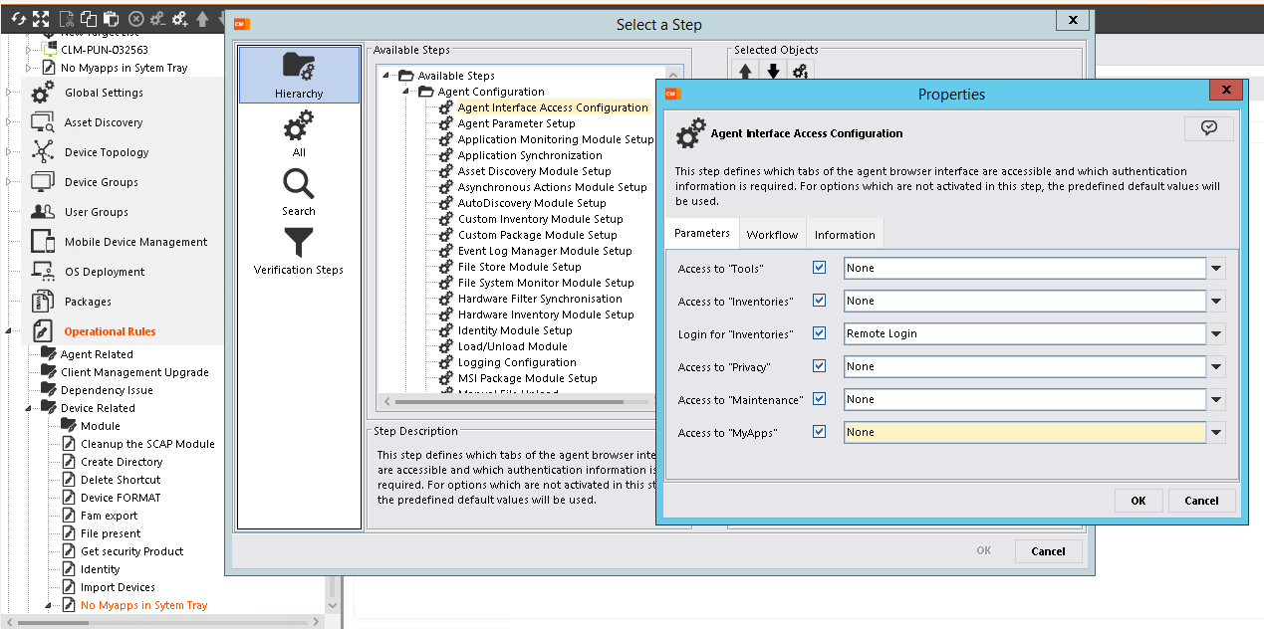Image resolution: width=1264 pixels, height=629 pixels.
Task: Click the Access to "MyApps" value field
Action: [x=1025, y=433]
